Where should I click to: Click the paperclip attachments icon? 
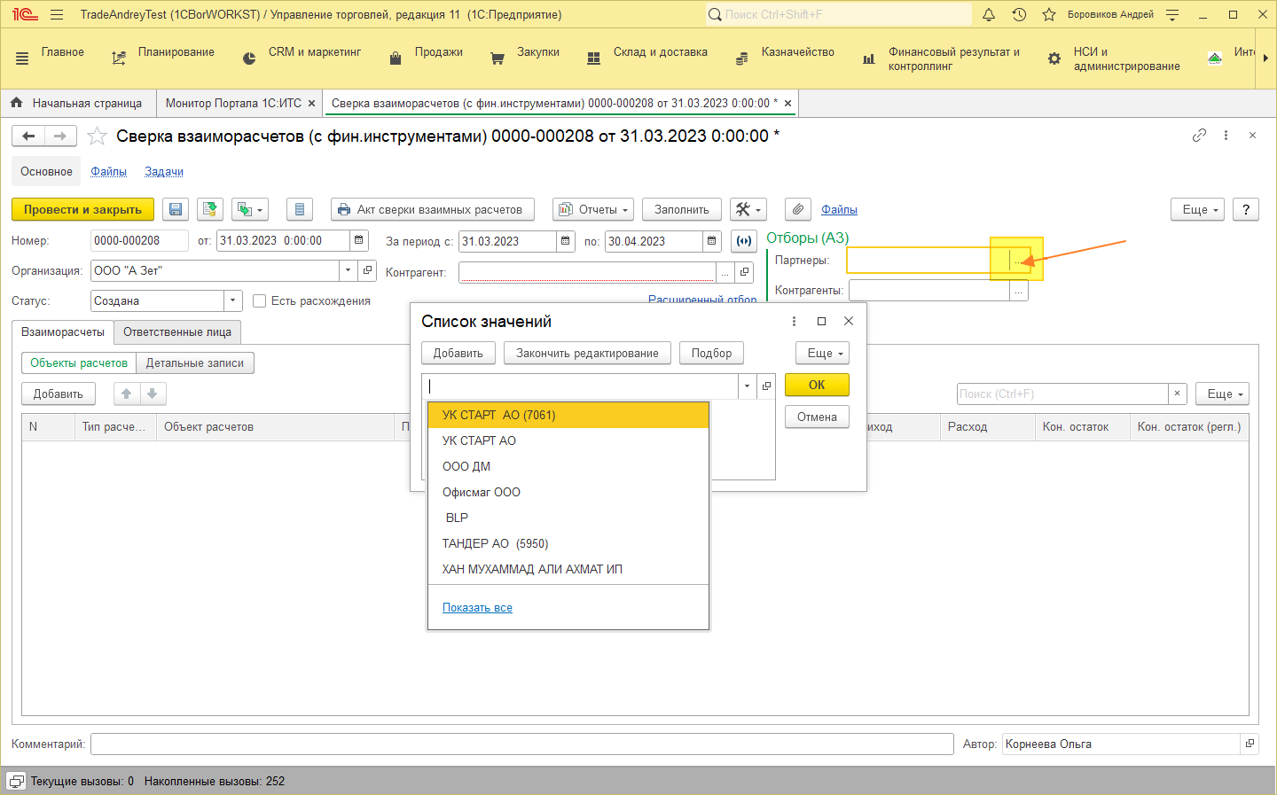click(798, 209)
